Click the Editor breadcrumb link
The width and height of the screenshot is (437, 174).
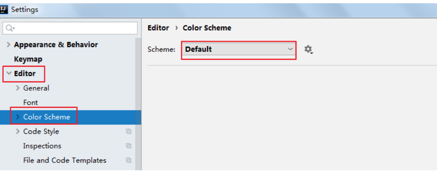tap(158, 28)
